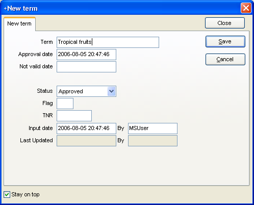This screenshot has height=205, width=254.
Task: Click the Save button
Action: point(225,41)
